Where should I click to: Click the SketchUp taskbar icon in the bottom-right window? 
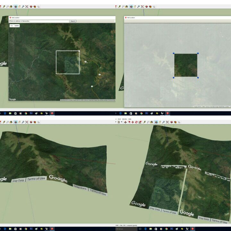pos(193,229)
